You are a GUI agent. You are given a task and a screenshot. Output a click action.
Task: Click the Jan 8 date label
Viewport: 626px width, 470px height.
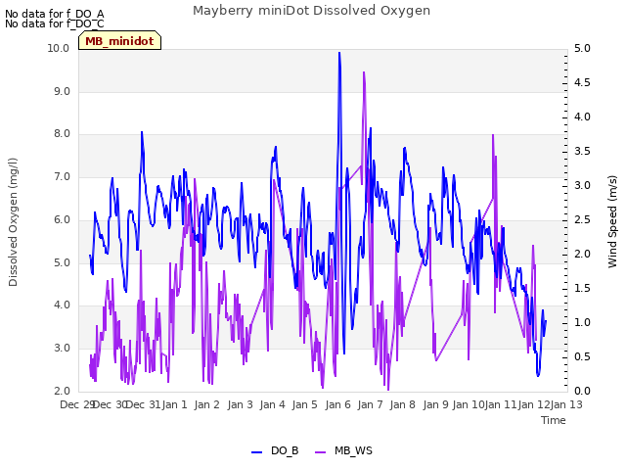403,404
